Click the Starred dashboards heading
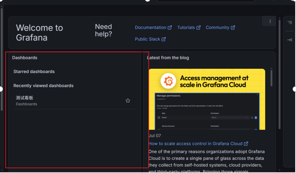The image size is (296, 173). click(34, 72)
